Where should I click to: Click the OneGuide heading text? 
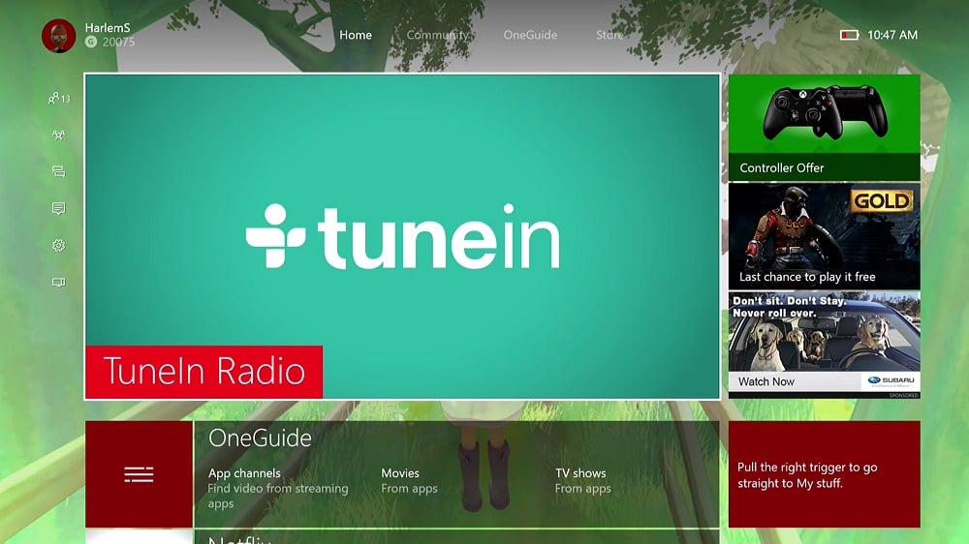click(260, 438)
